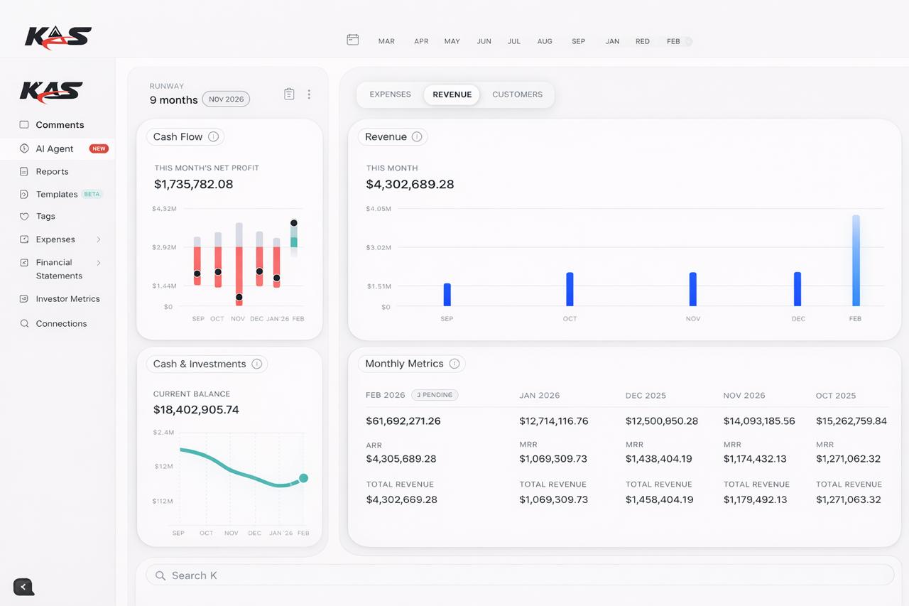Select the CUSTOMERS view
This screenshot has width=909, height=606.
point(517,94)
